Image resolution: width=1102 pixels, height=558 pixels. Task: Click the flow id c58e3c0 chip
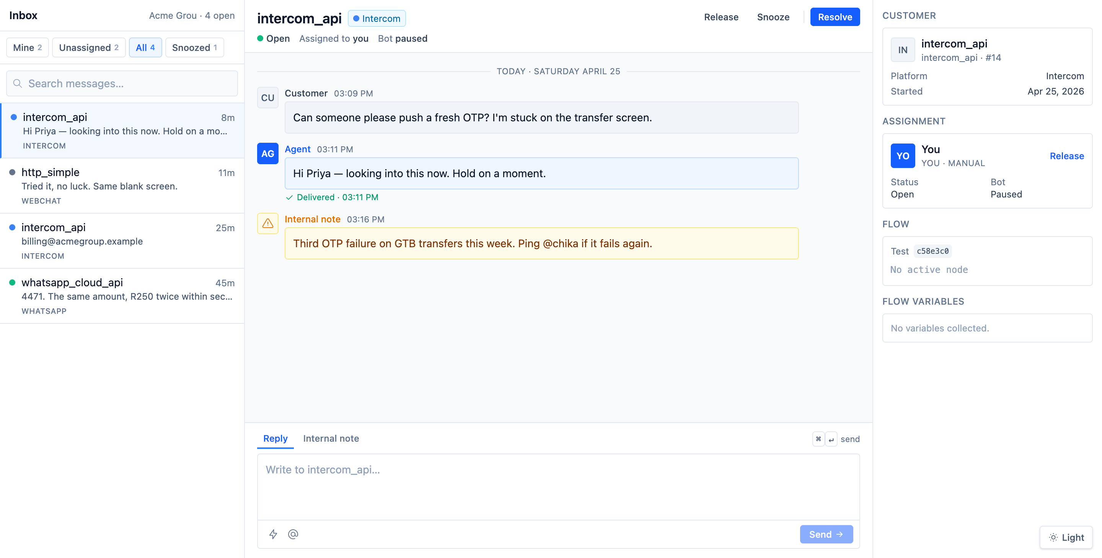[932, 251]
